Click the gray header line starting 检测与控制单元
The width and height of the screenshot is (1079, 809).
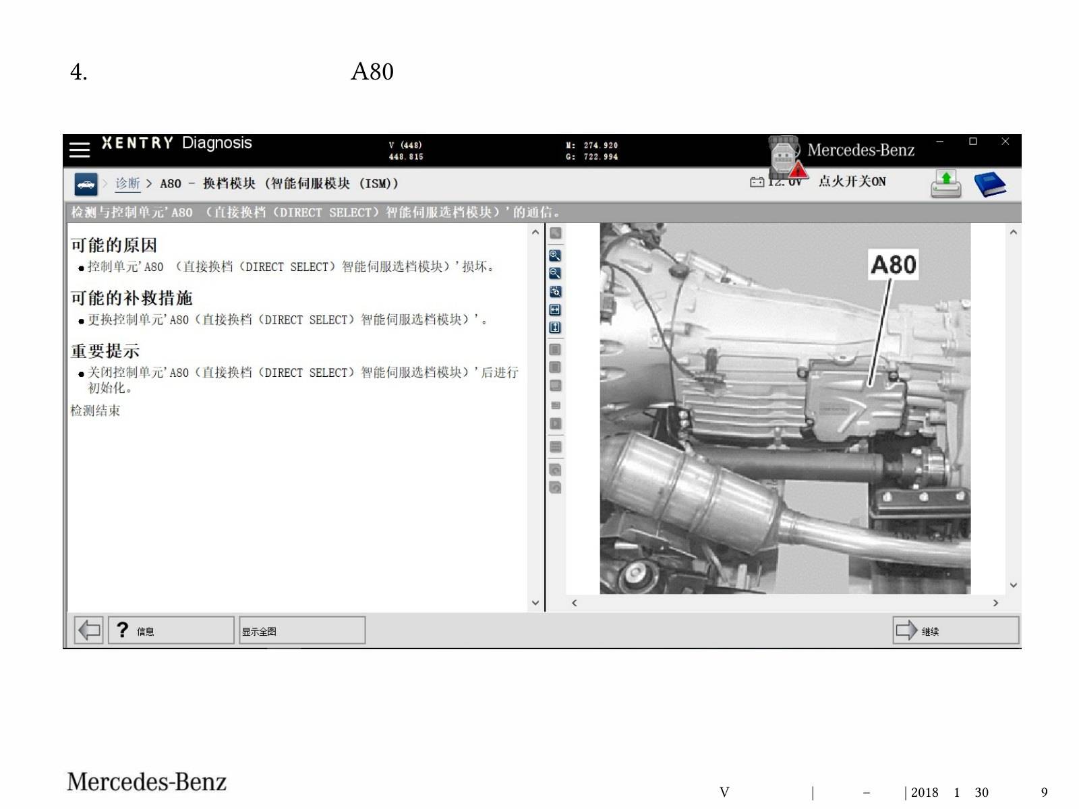click(x=543, y=212)
